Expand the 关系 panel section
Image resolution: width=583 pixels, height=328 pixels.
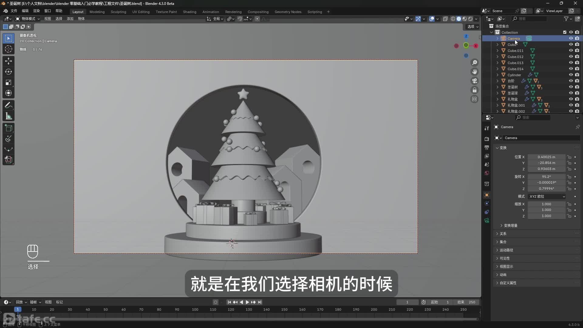click(x=503, y=234)
